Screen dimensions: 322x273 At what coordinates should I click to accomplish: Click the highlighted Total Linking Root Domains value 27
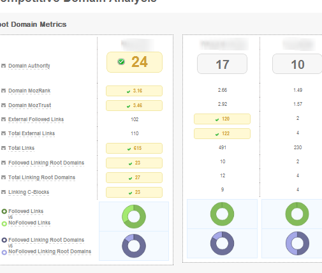[134, 178]
